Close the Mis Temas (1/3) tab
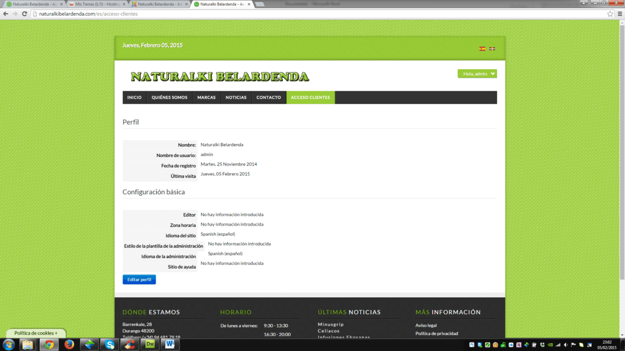This screenshot has width=625, height=351. [124, 4]
